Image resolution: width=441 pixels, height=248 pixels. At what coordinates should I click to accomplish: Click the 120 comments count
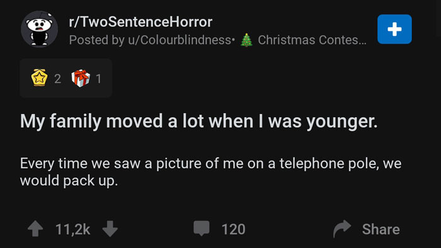click(234, 229)
